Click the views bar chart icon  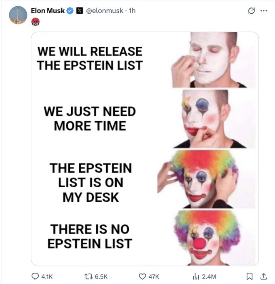click(196, 276)
